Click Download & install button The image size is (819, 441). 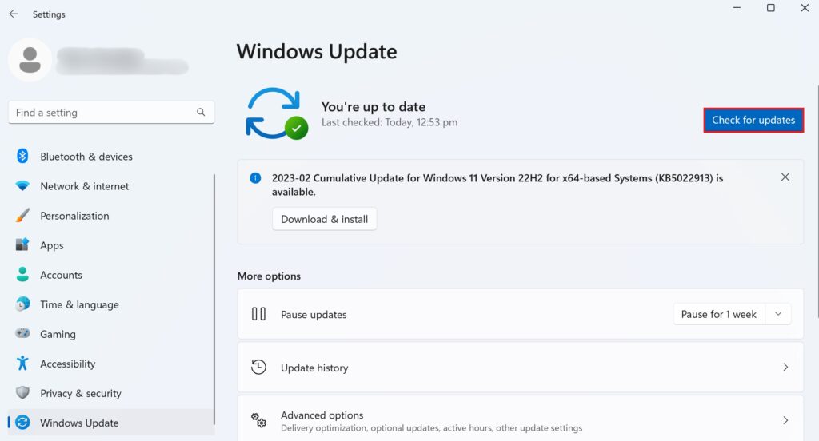coord(325,219)
